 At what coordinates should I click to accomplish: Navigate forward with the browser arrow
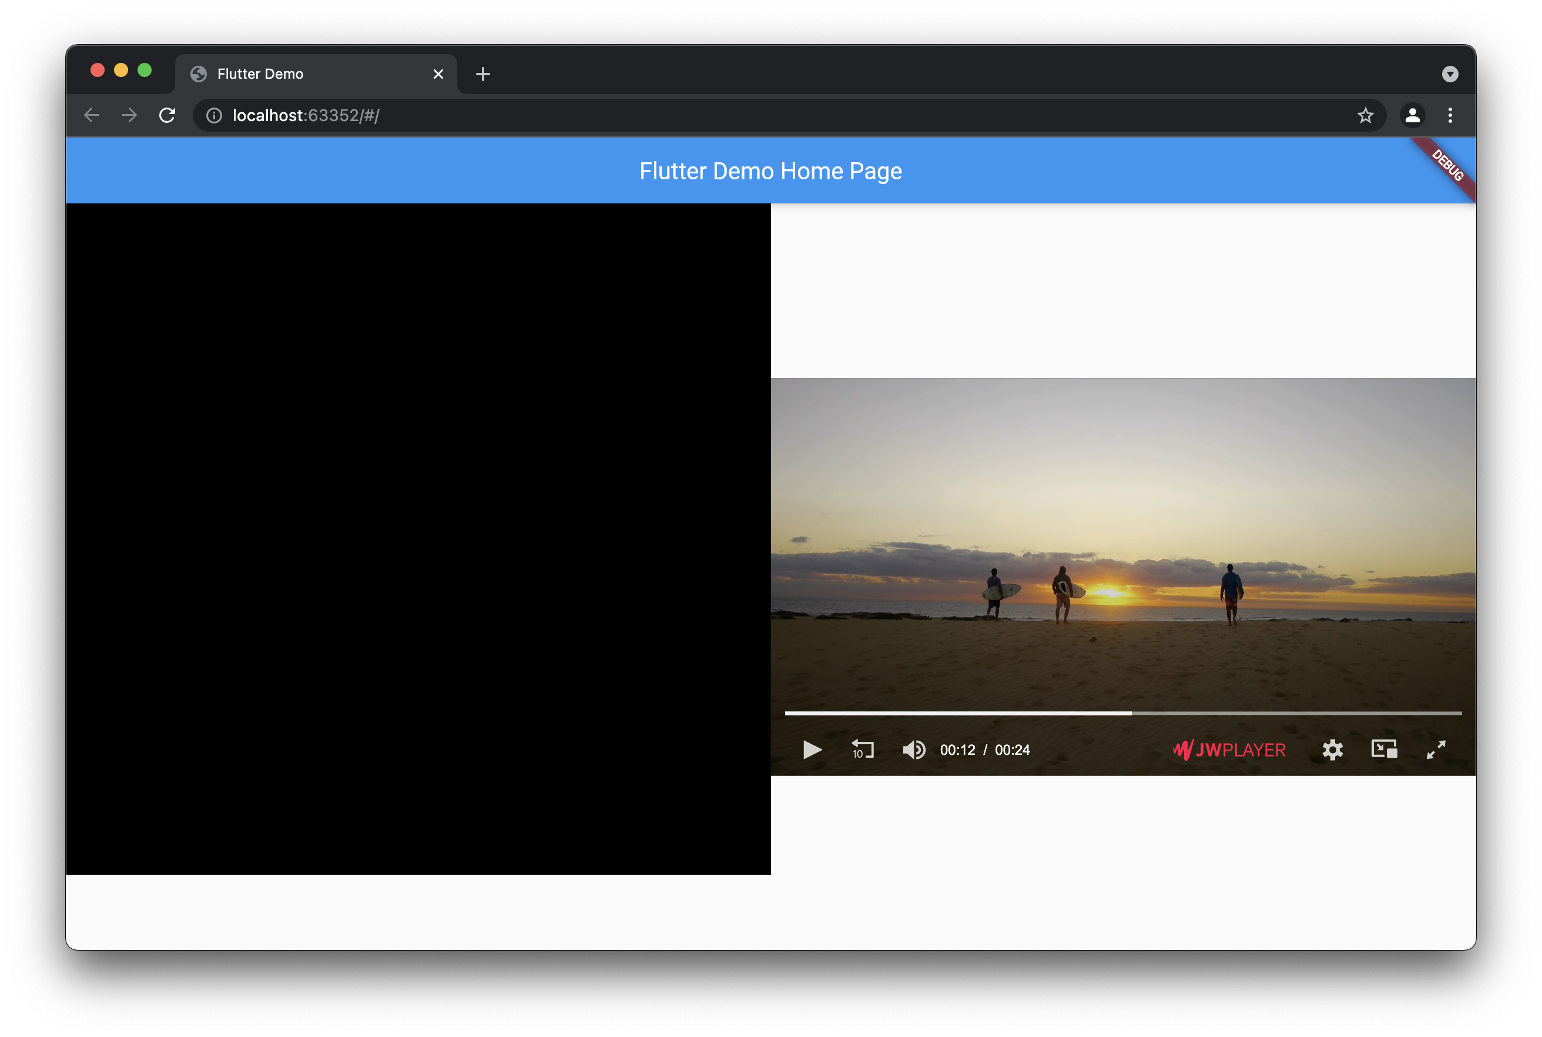coord(129,115)
